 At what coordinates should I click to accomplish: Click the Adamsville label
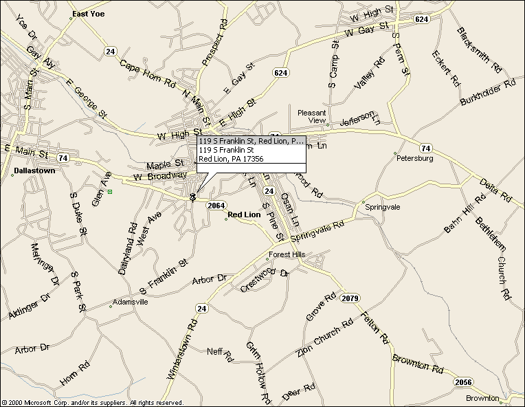click(131, 302)
